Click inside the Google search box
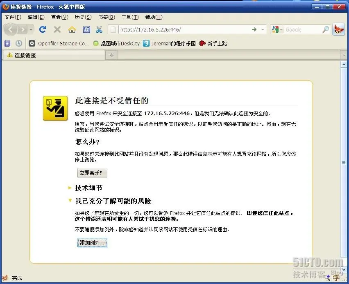The height and width of the screenshot is (284, 349). [303, 29]
